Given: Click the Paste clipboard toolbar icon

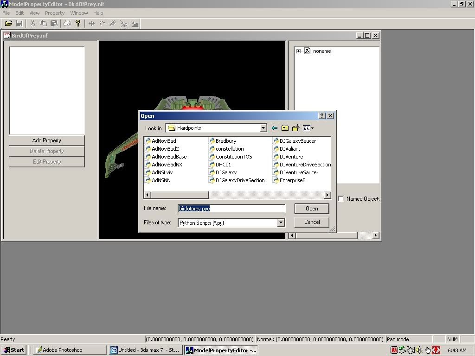Looking at the screenshot, I should pyautogui.click(x=54, y=23).
